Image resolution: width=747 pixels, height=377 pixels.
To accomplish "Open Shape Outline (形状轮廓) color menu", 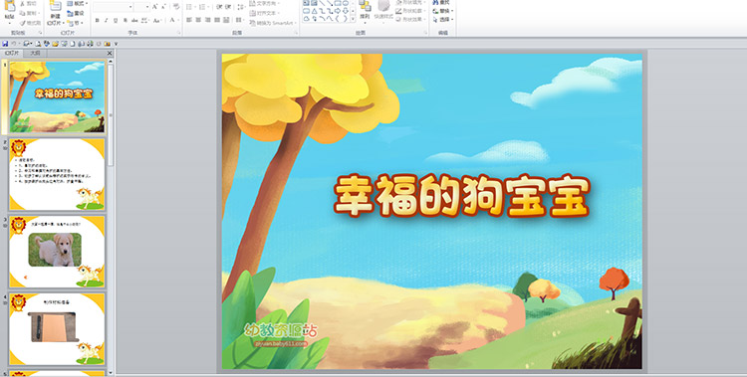I will pos(410,11).
